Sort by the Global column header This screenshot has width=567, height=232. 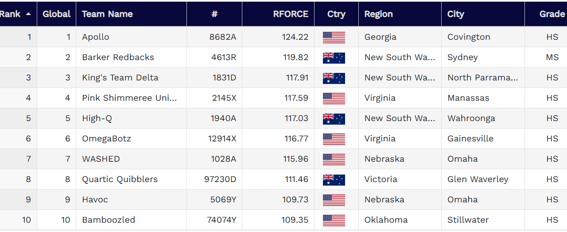(56, 14)
